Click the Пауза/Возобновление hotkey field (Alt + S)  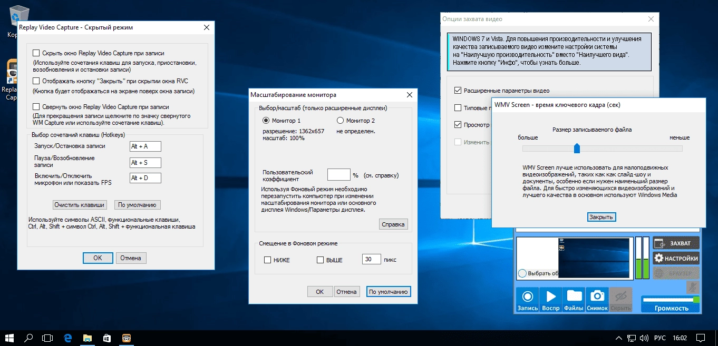[x=145, y=162]
